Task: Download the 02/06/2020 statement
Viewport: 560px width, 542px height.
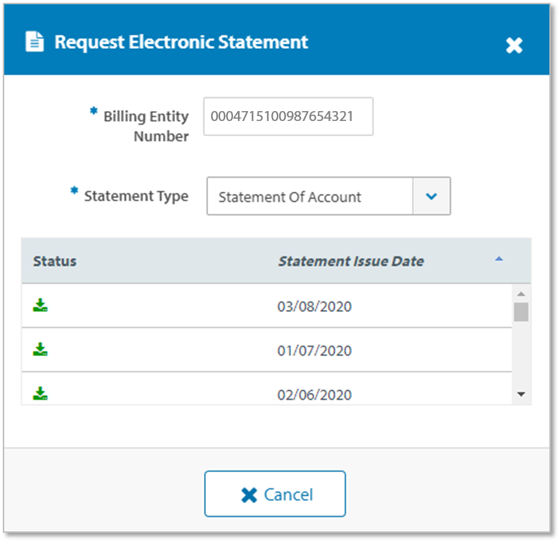Action: tap(40, 393)
